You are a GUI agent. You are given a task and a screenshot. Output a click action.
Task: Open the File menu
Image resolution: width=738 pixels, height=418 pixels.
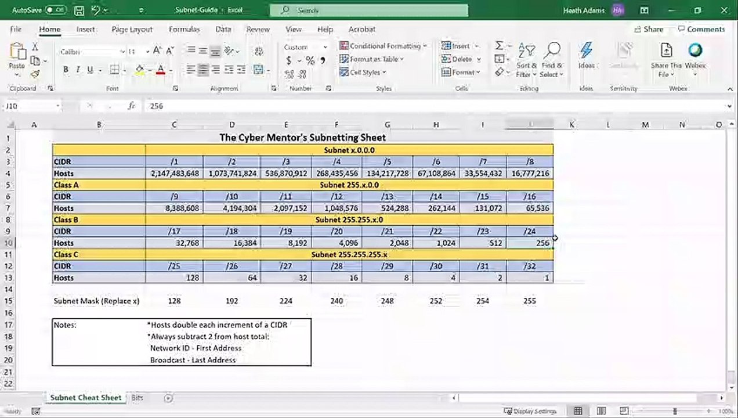point(16,29)
